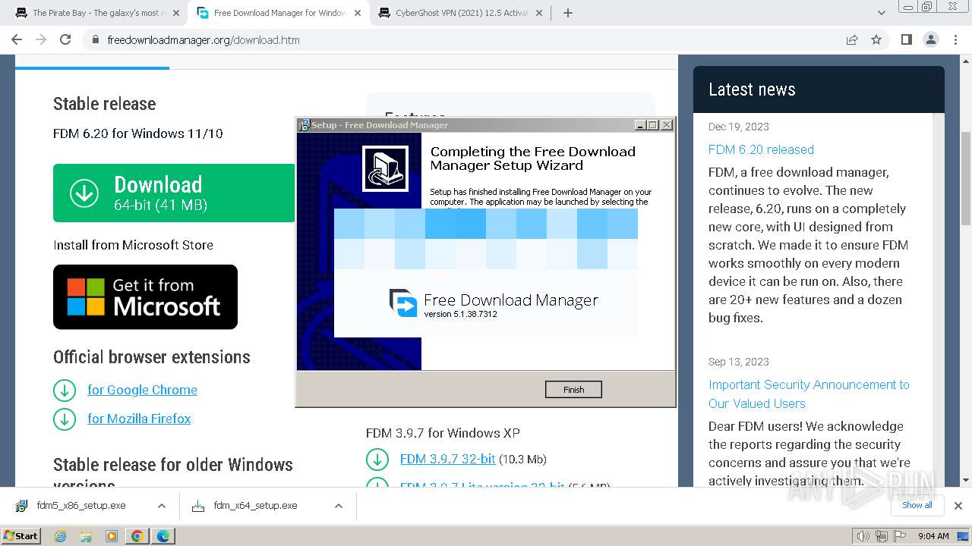Click the browser back arrow
Viewport: 972px width, 546px height.
pyautogui.click(x=17, y=39)
